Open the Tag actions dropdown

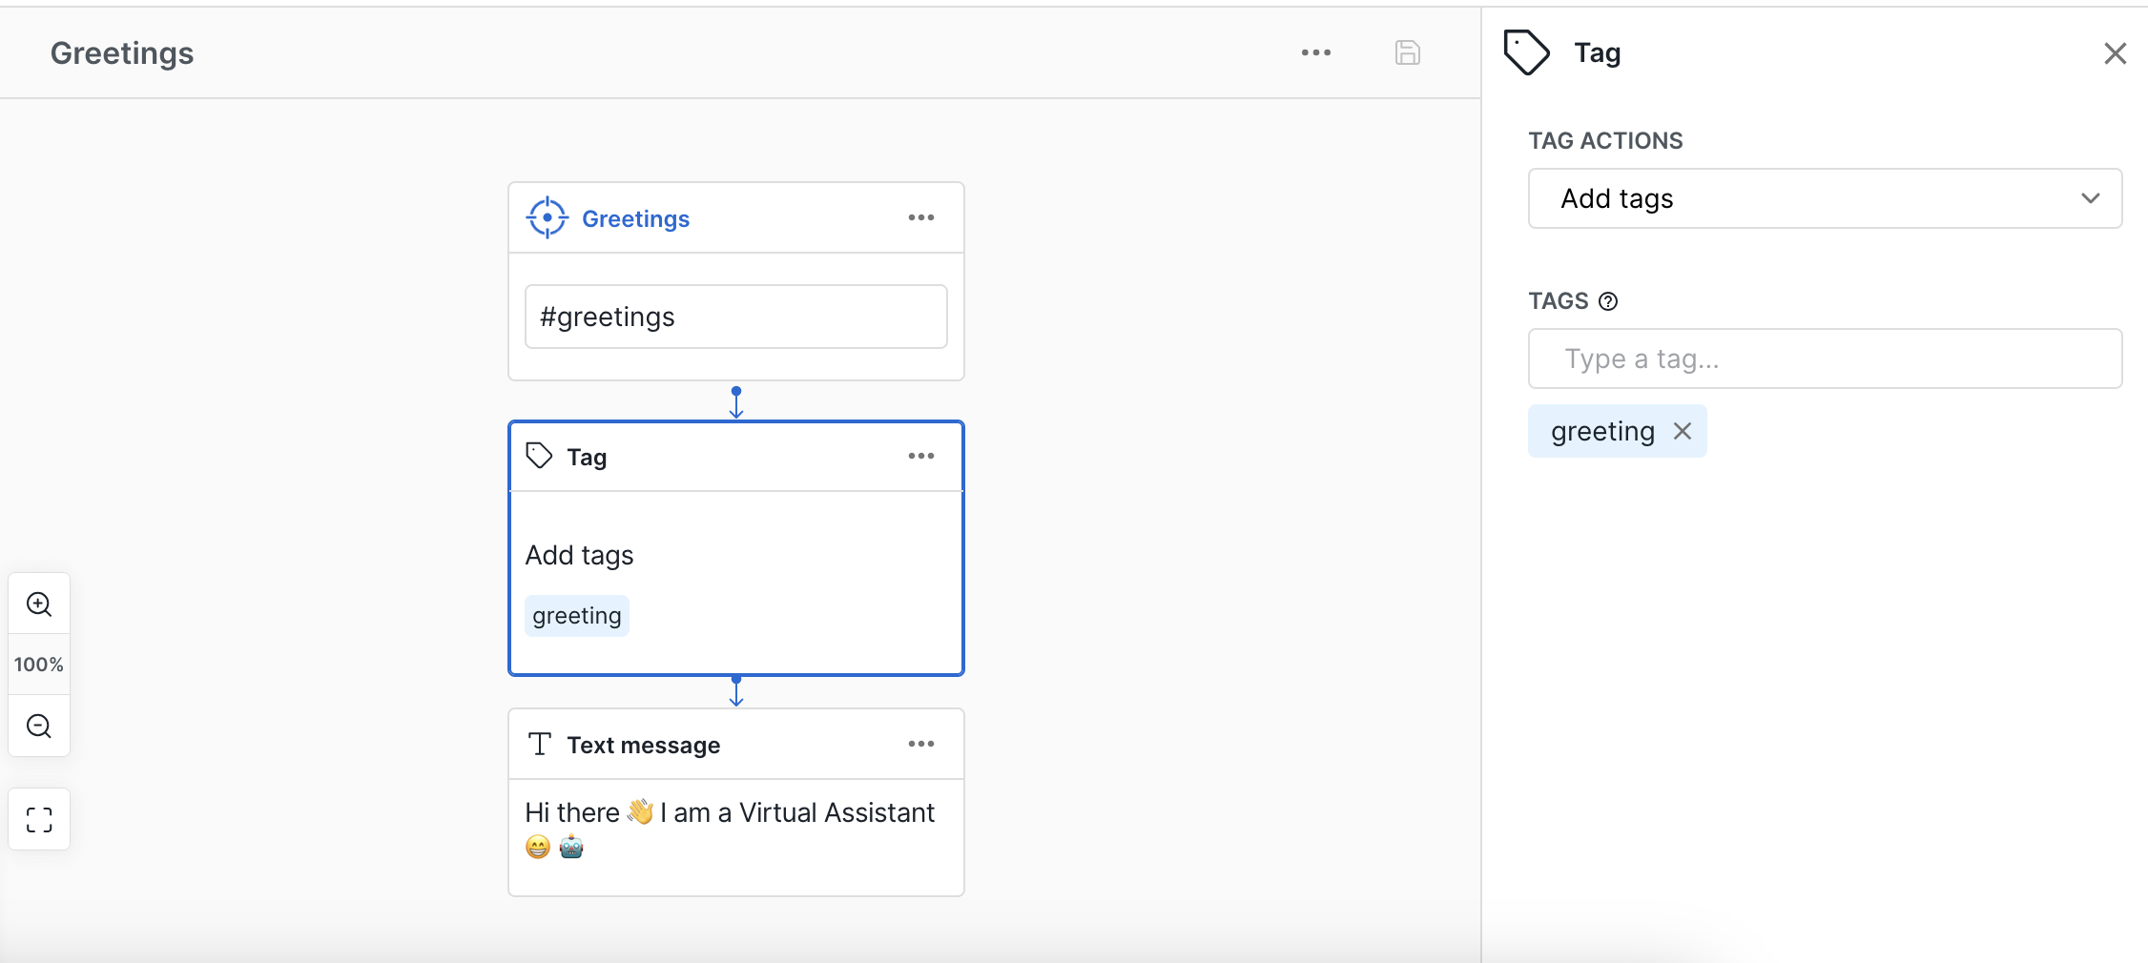(1824, 198)
